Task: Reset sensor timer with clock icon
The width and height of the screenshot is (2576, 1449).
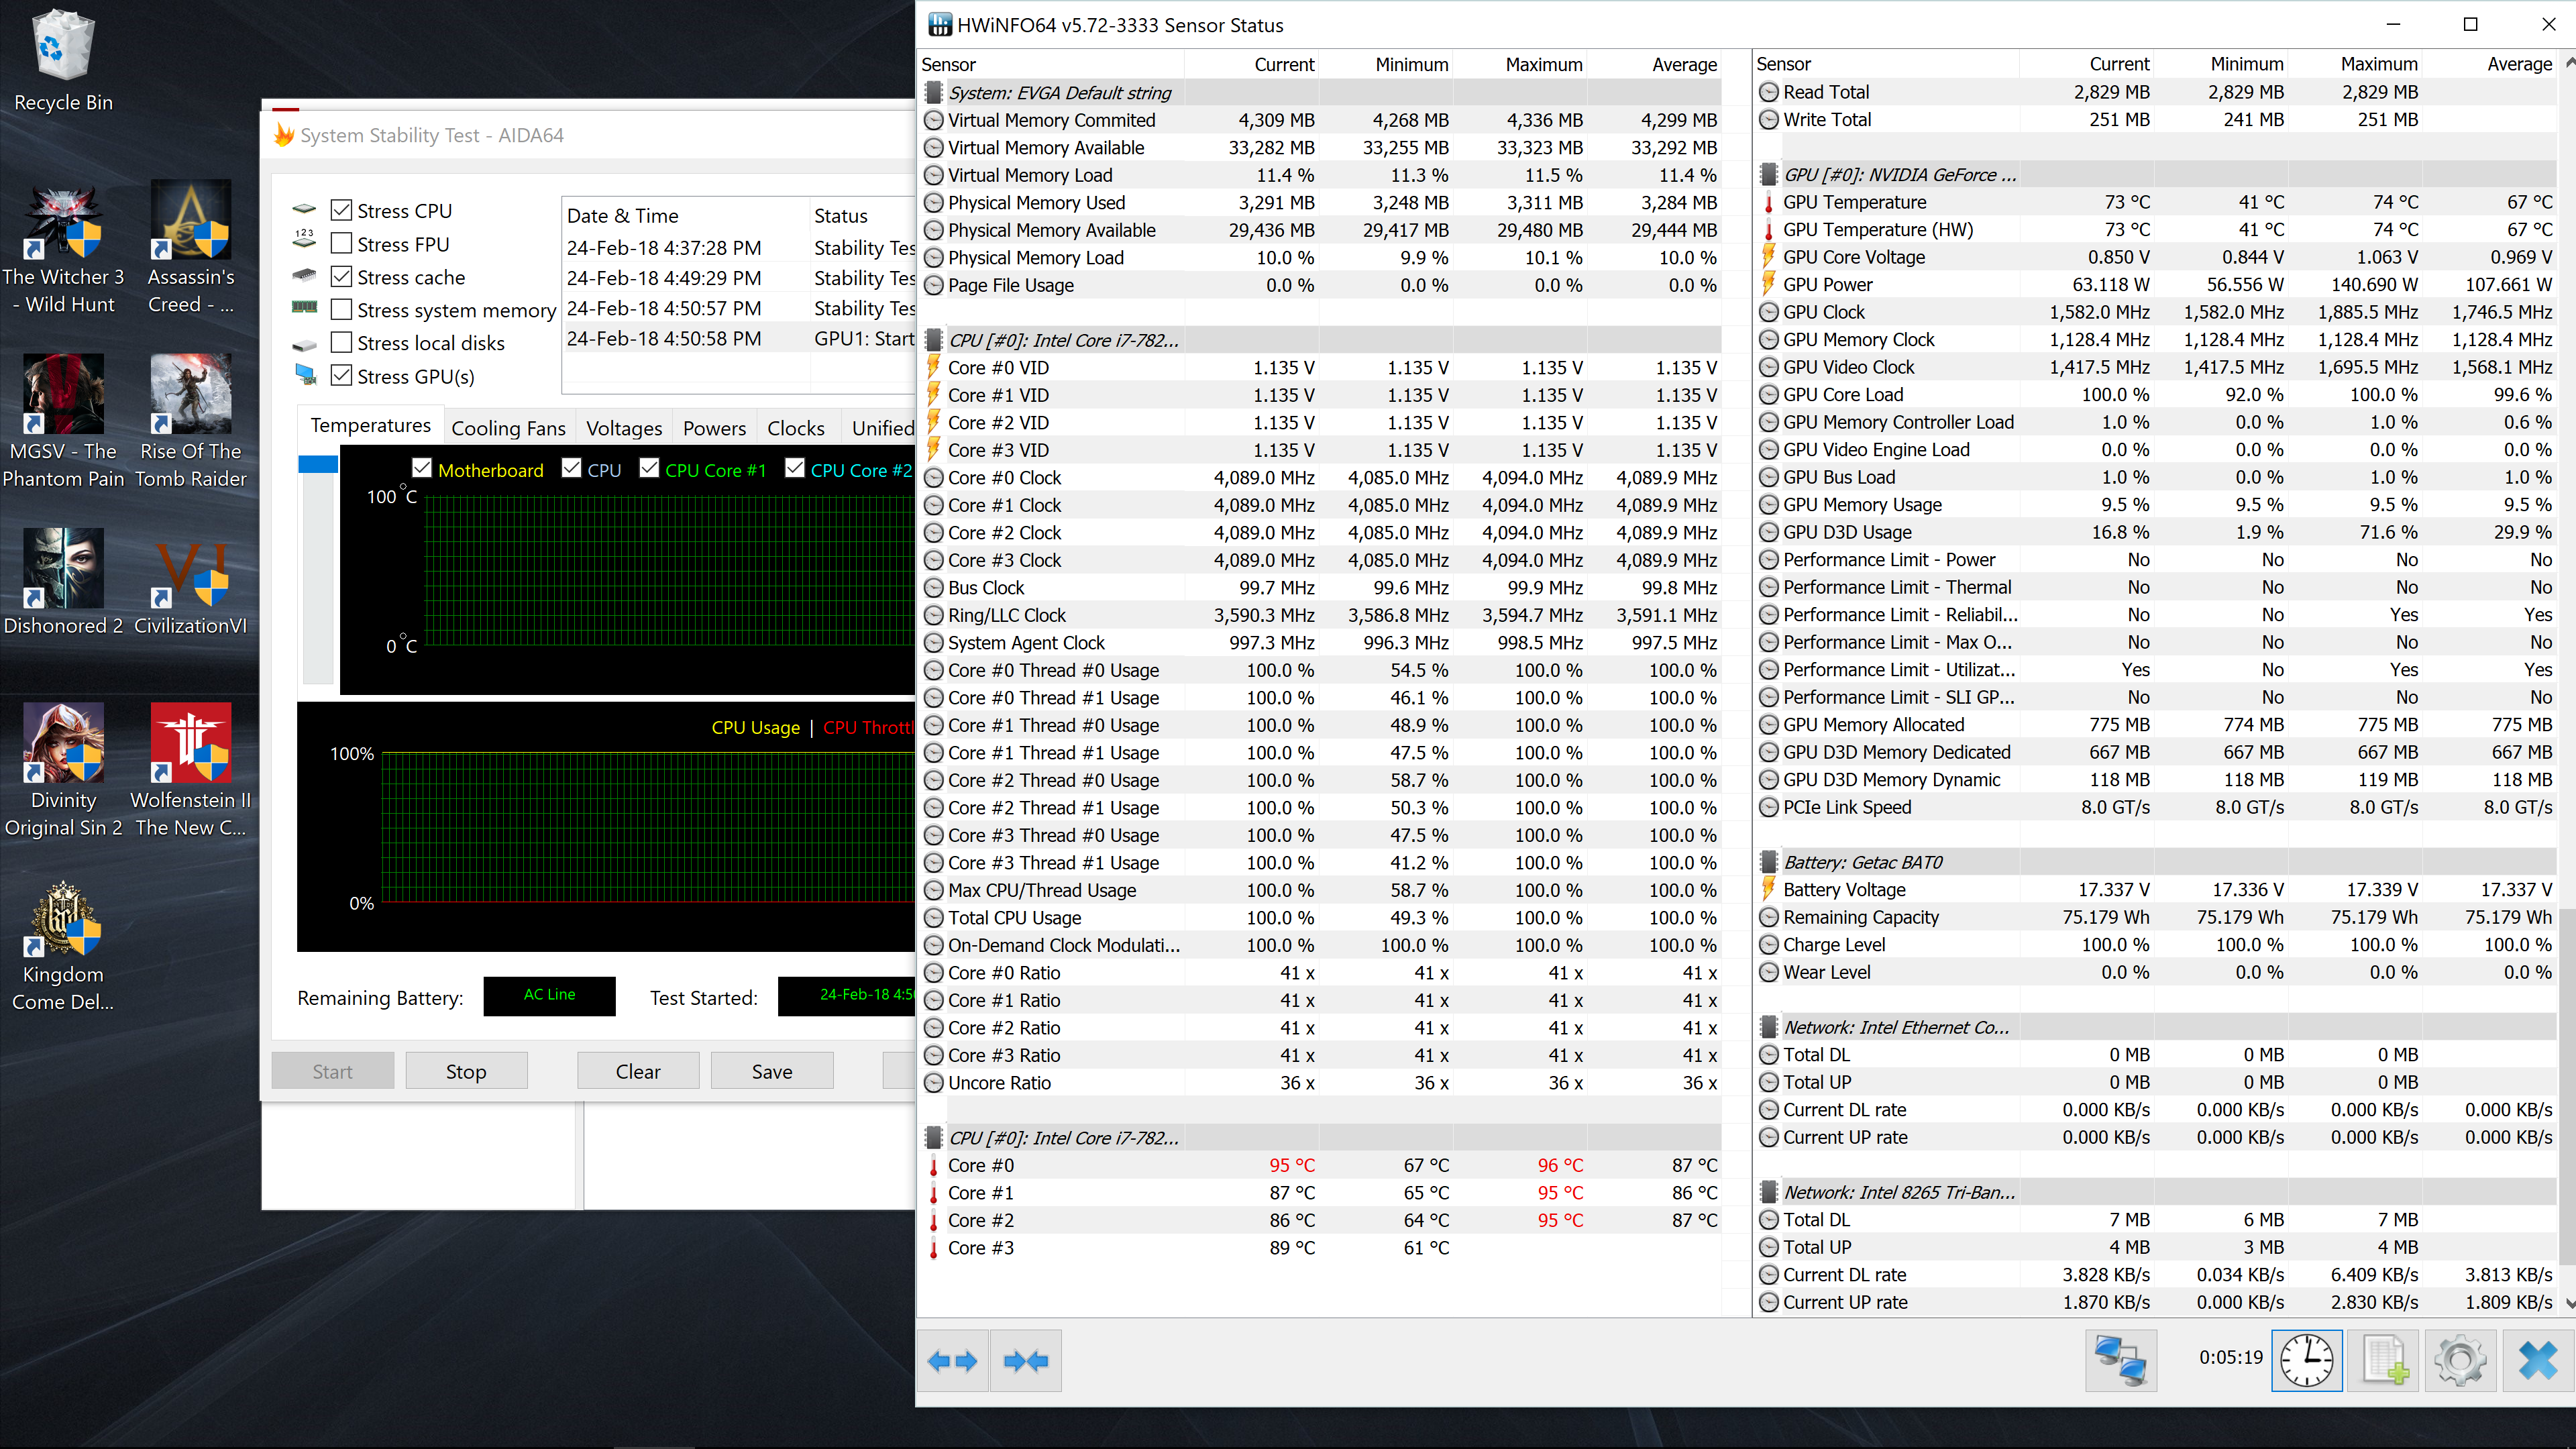Action: point(2306,1360)
